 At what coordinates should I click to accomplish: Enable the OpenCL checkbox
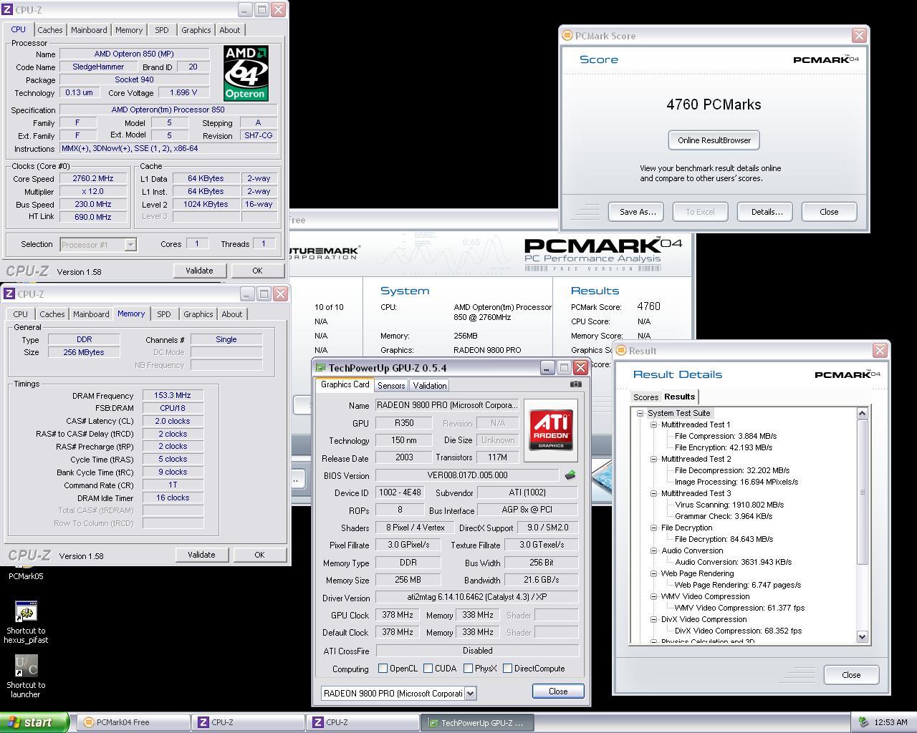(x=383, y=668)
